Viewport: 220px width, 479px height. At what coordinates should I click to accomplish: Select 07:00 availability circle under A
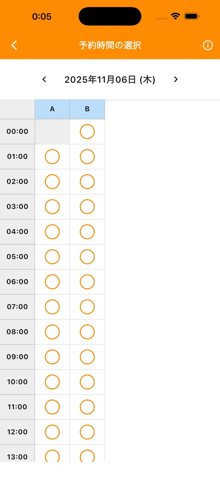[x=52, y=307]
